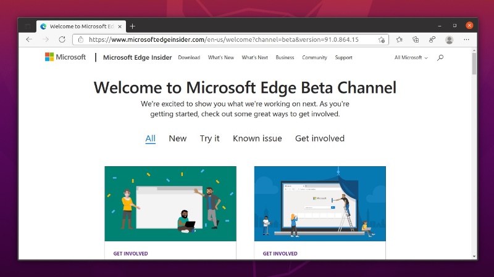The height and width of the screenshot is (277, 494).
Task: Open the Favorites list icon
Action: click(400, 39)
